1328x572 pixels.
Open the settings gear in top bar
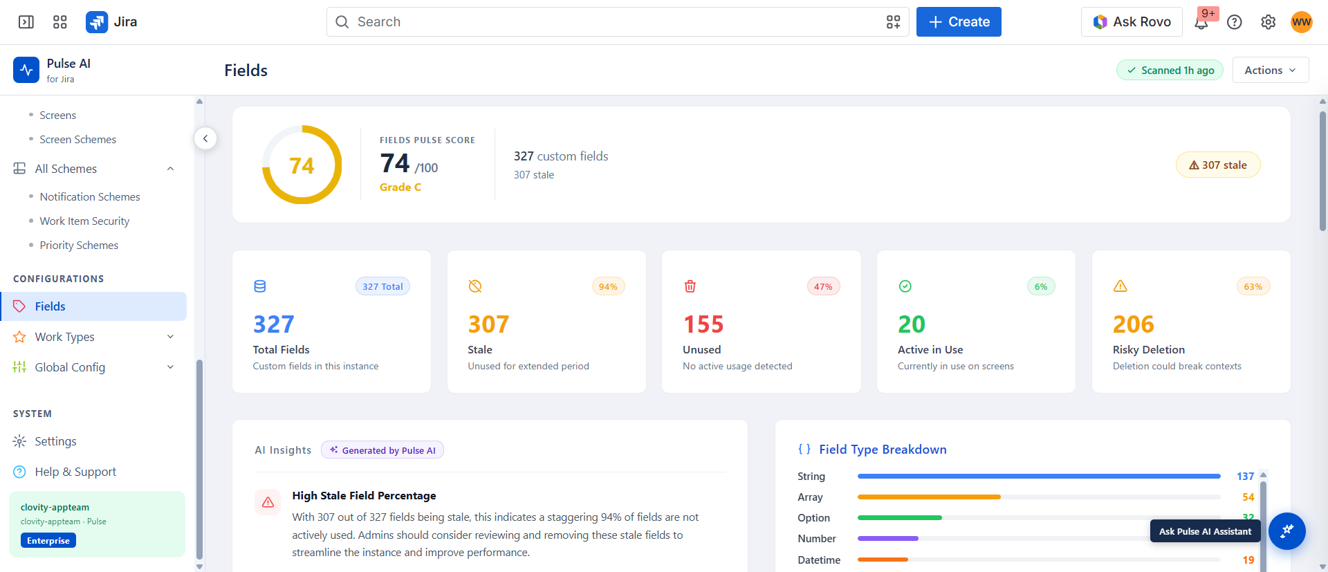coord(1268,22)
